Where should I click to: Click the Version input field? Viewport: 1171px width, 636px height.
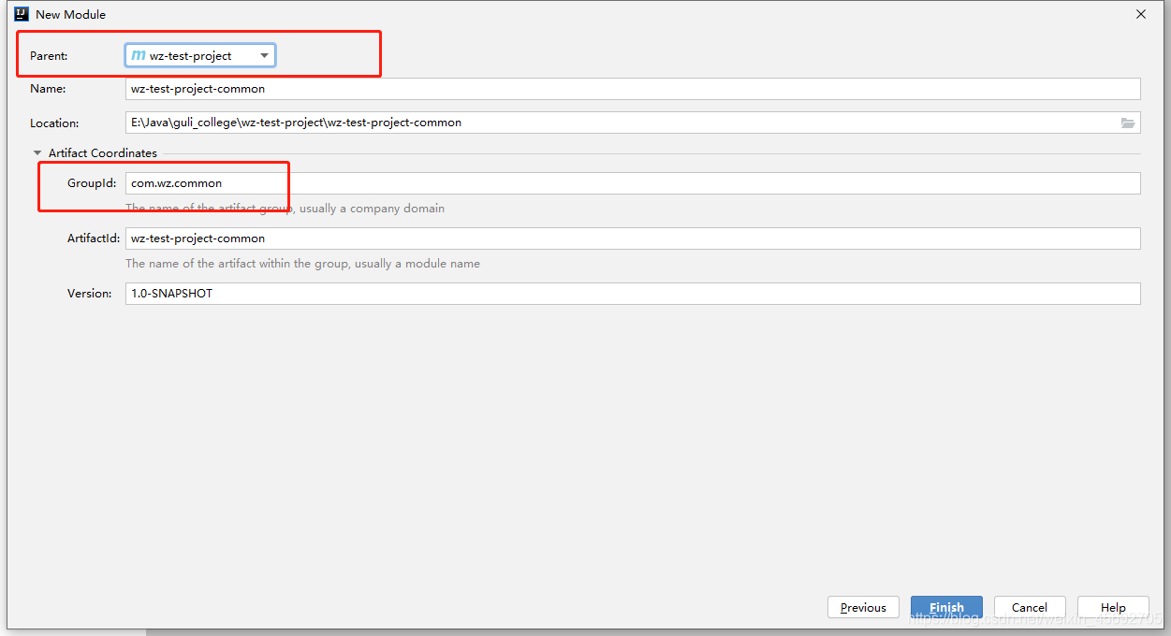coord(633,294)
